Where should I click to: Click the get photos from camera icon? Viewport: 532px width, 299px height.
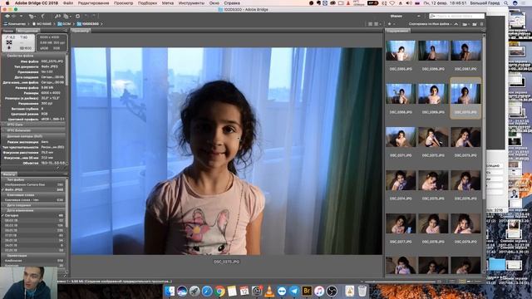point(57,16)
